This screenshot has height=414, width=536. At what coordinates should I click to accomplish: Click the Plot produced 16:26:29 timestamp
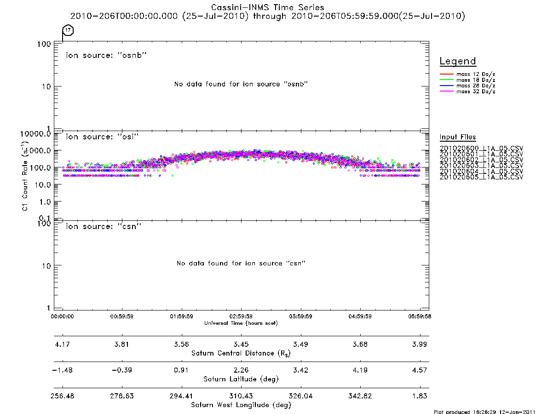[484, 412]
